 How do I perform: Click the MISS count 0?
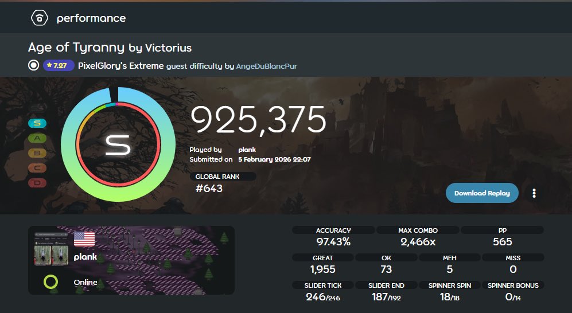(x=513, y=269)
